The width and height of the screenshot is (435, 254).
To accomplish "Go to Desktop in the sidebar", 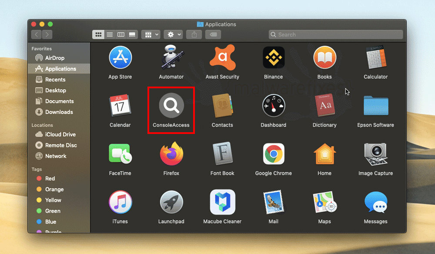I will tap(59, 90).
